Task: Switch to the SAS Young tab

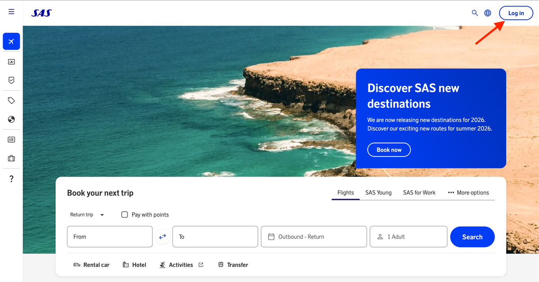Action: point(378,193)
